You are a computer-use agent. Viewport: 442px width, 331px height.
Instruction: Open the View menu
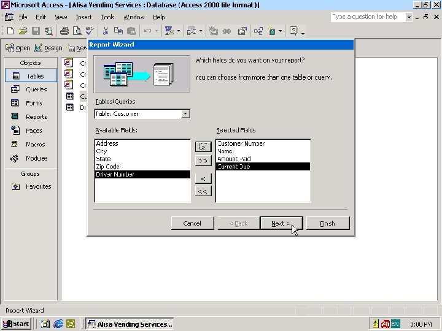[61, 17]
